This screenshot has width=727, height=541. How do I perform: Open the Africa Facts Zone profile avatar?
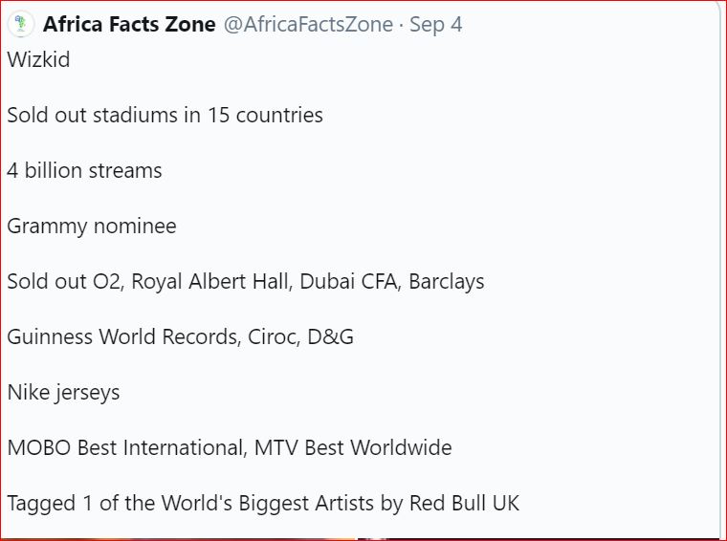[x=20, y=24]
